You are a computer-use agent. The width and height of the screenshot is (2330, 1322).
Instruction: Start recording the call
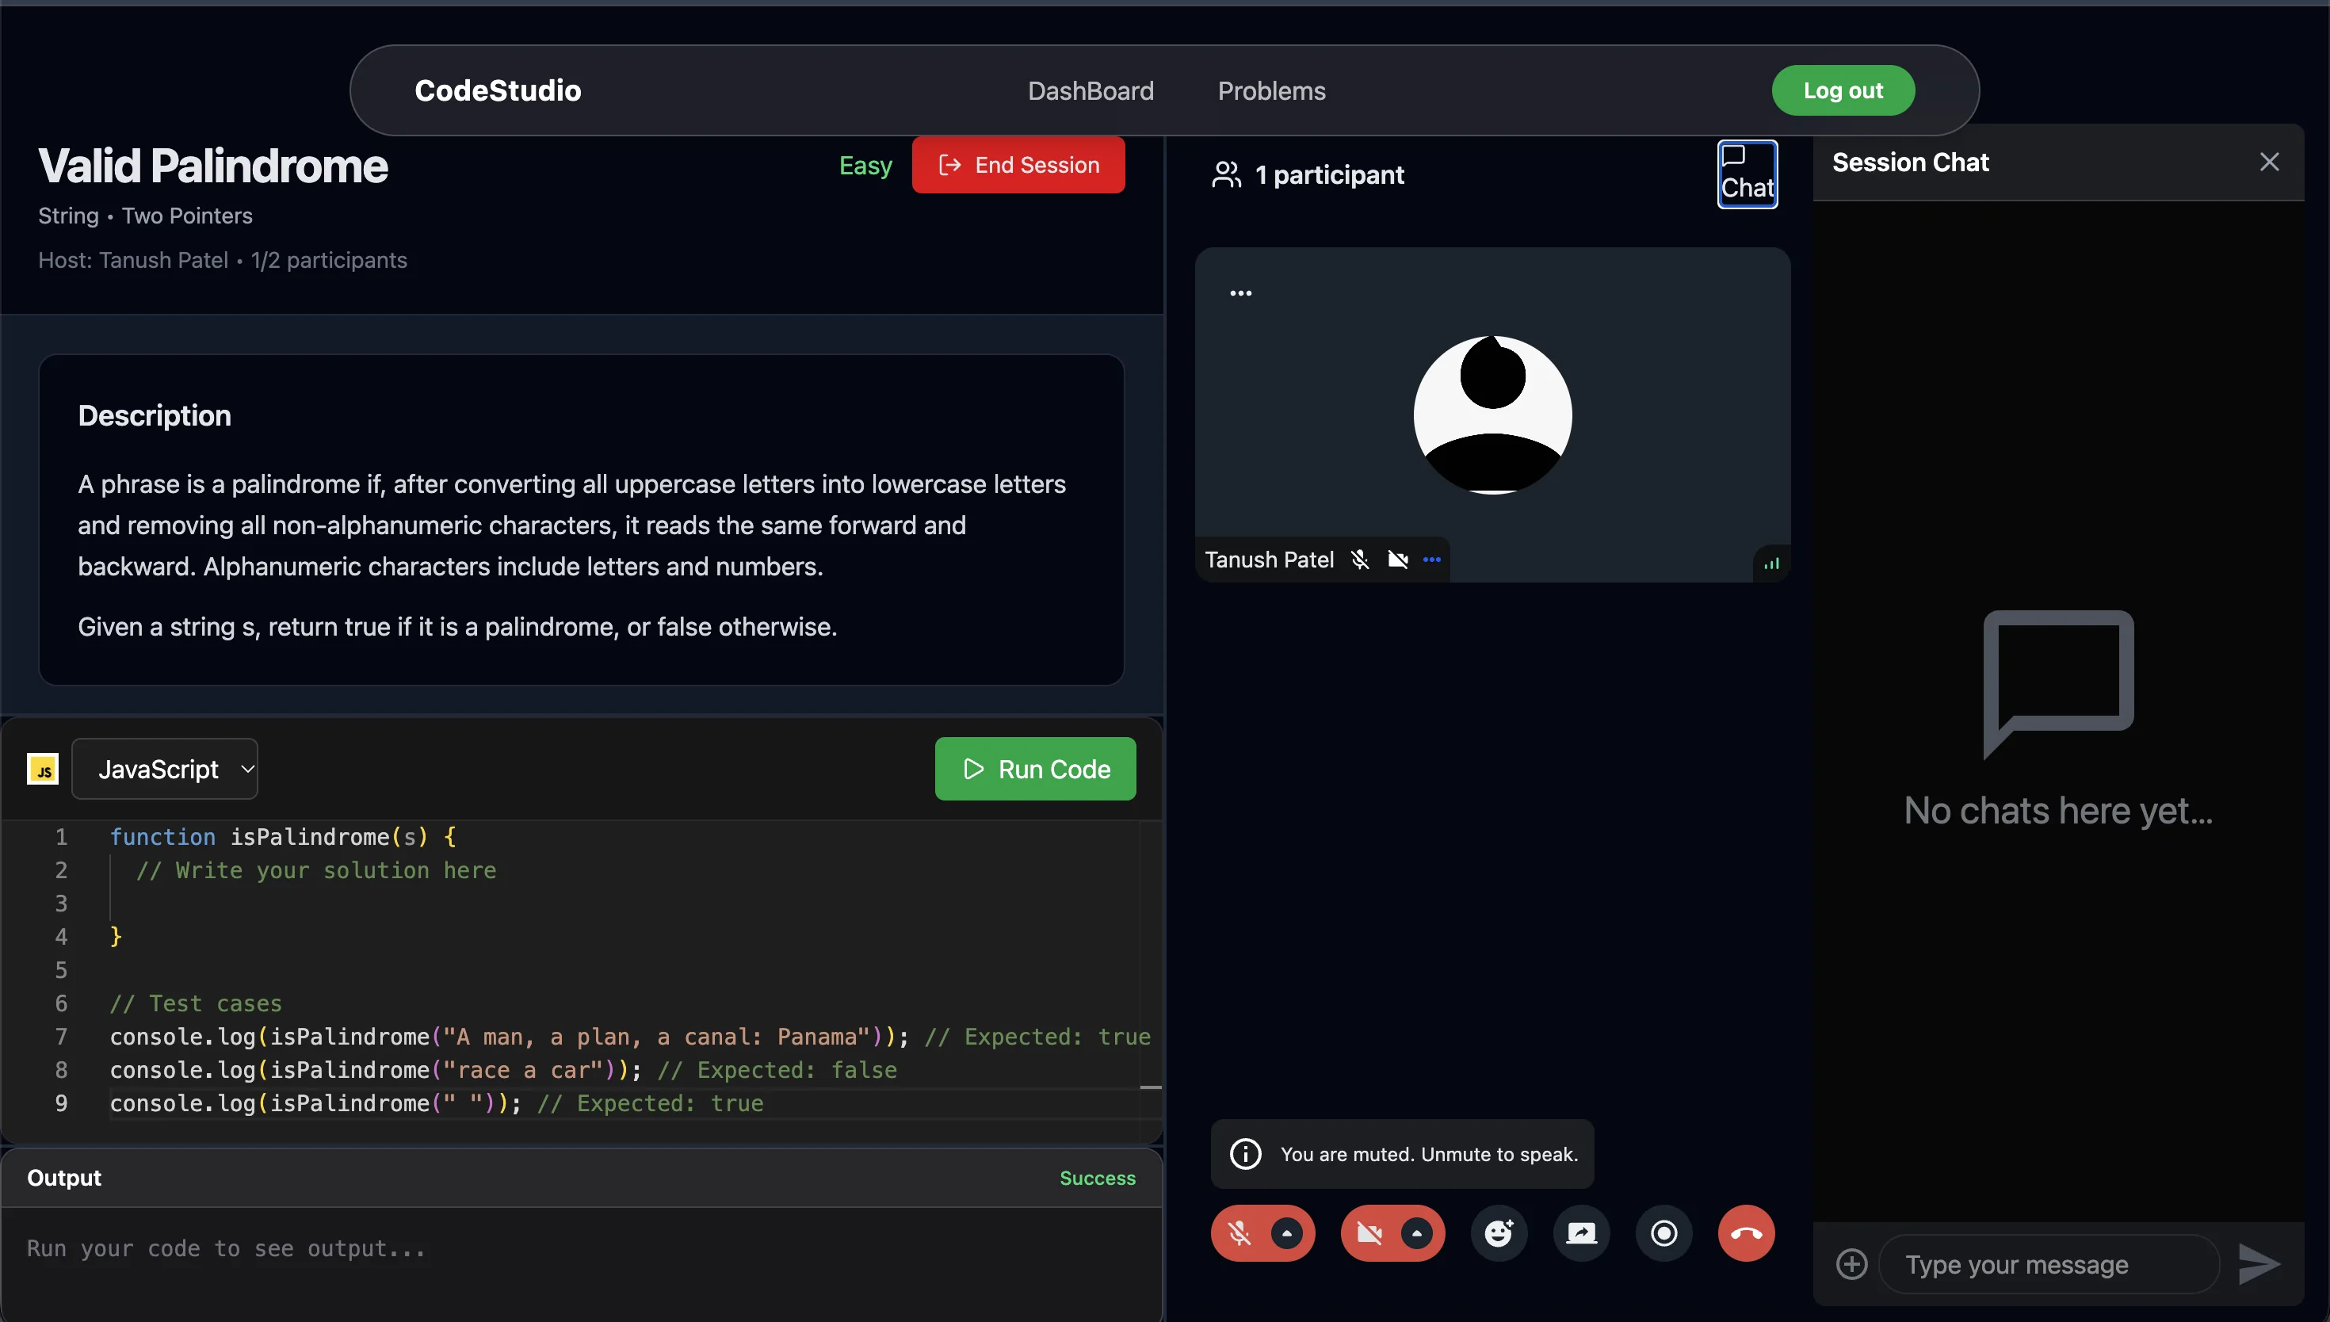1663,1233
